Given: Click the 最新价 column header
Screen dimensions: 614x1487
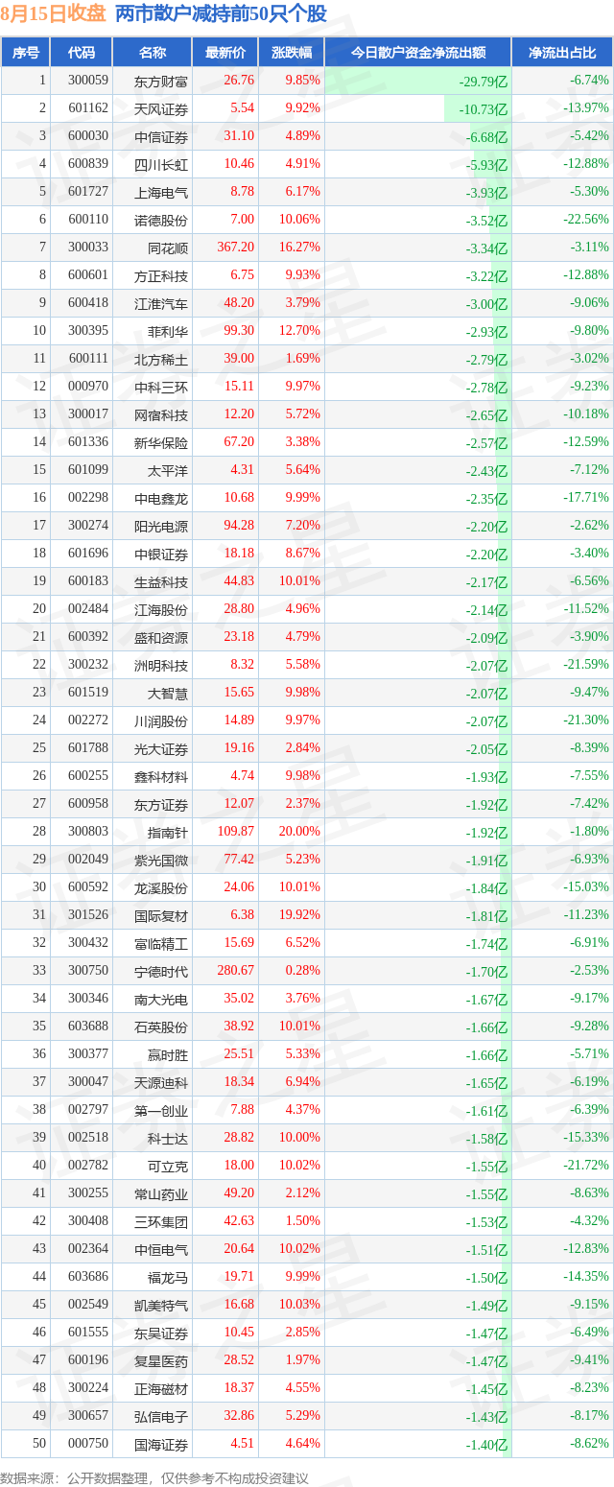Looking at the screenshot, I should pyautogui.click(x=225, y=53).
